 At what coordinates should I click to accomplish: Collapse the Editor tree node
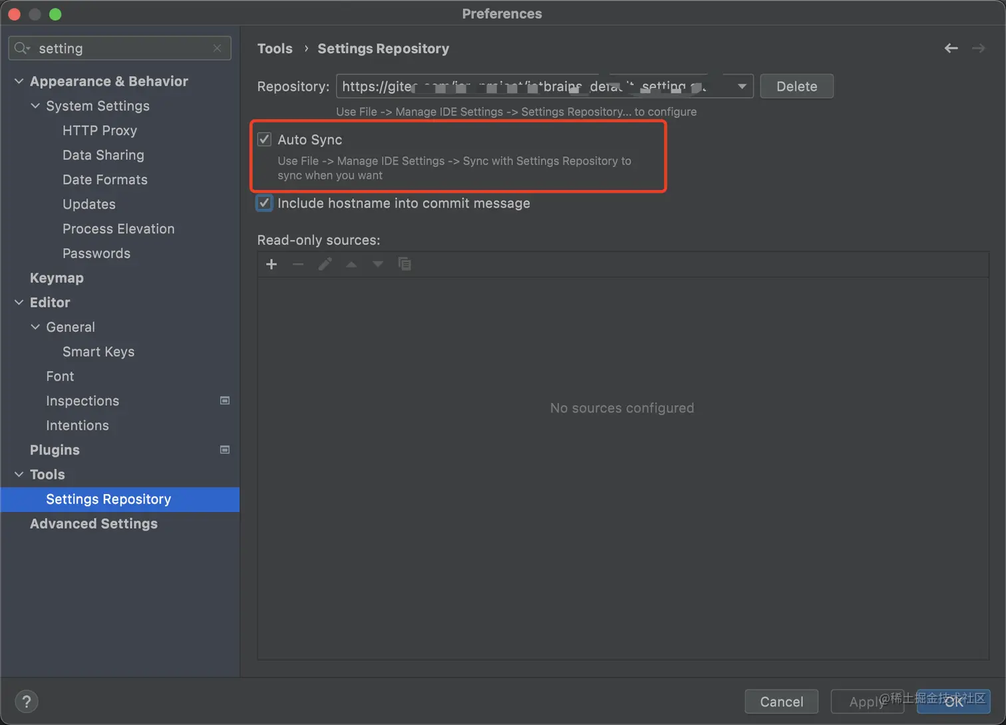(19, 303)
